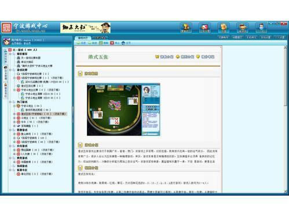Viewport: 289px width, 217px height.
Task: Collapse the folder containing 中国象棋
Action: click(x=10, y=158)
